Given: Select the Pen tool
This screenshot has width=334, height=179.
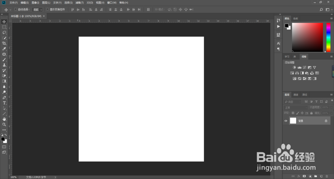Looking at the screenshot, I should tap(4, 97).
